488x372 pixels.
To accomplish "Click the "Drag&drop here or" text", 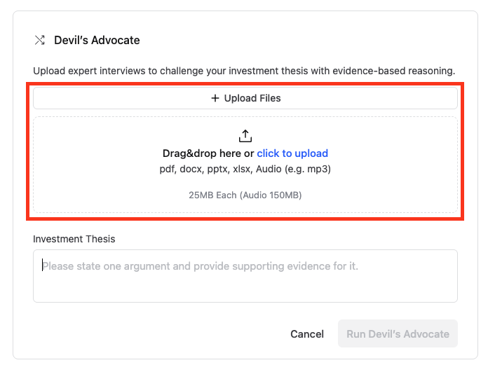I will pos(208,153).
